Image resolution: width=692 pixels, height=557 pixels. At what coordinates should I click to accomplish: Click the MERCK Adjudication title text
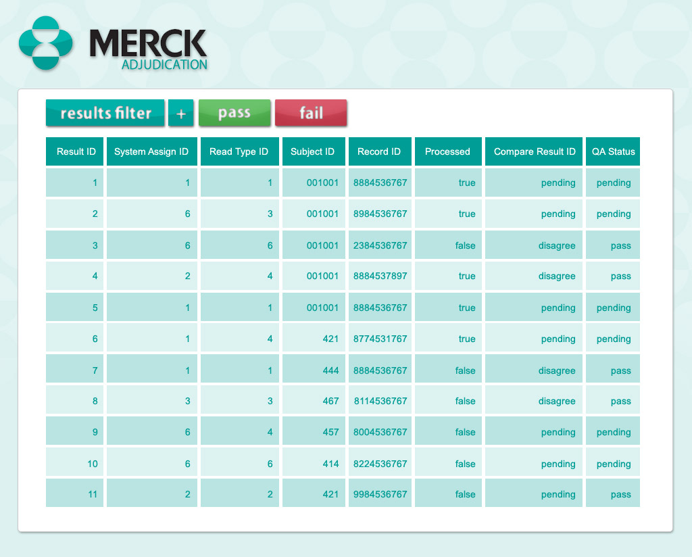pos(149,49)
